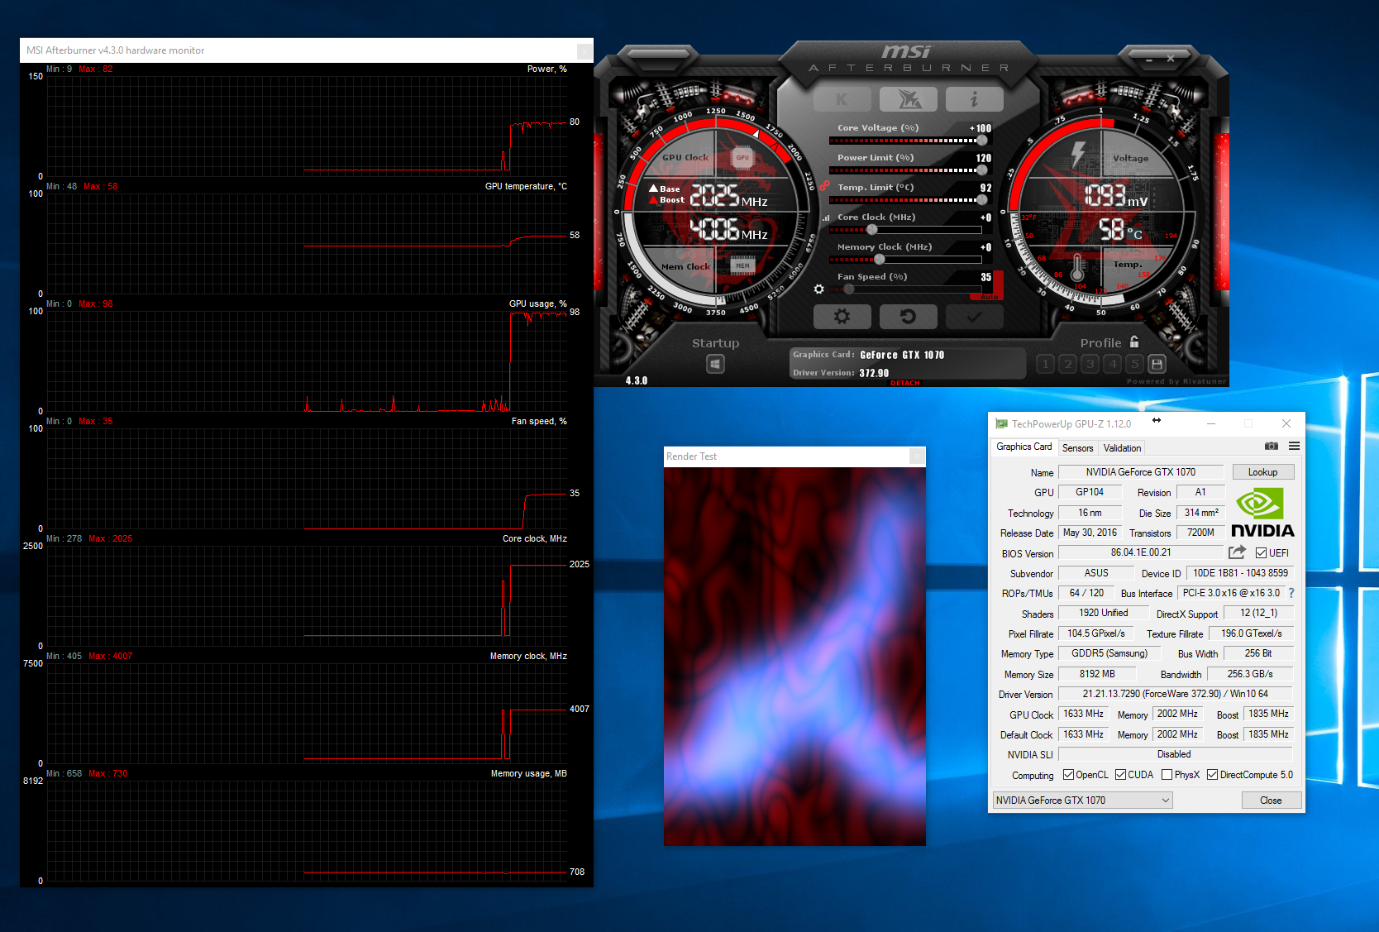The image size is (1379, 932).
Task: Toggle the PhysX checkbox
Action: 1167,775
